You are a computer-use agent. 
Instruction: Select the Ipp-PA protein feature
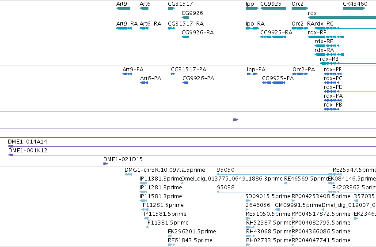pos(252,74)
